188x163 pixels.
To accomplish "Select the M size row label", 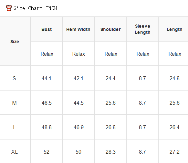I will pyautogui.click(x=15, y=103).
